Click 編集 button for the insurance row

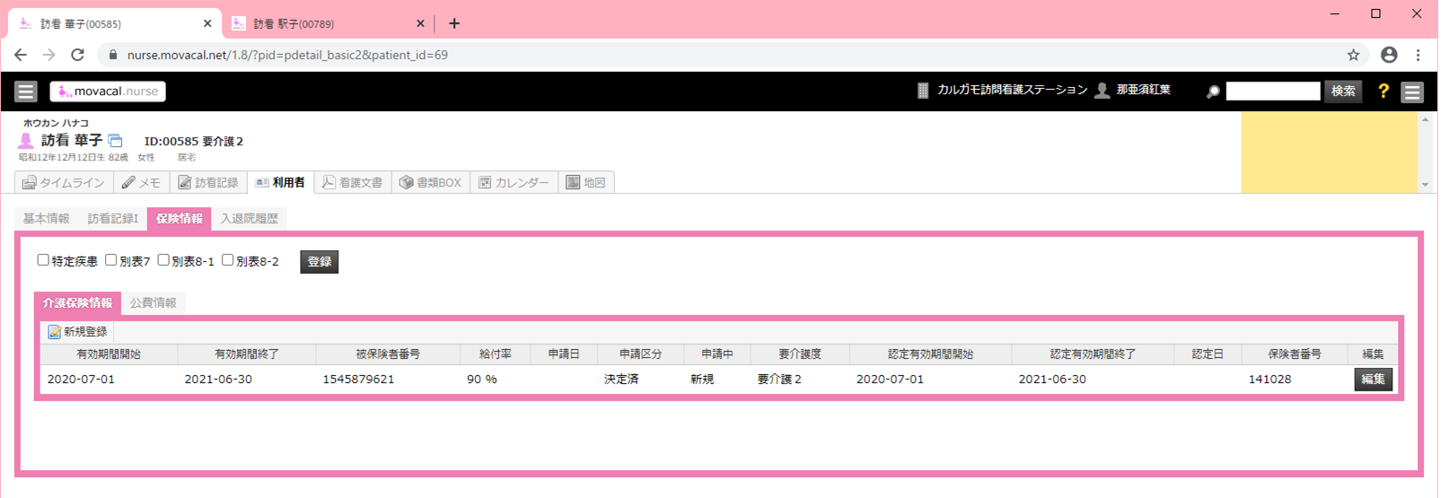1373,380
